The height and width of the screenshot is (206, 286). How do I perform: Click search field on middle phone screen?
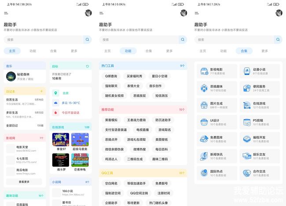(139, 40)
